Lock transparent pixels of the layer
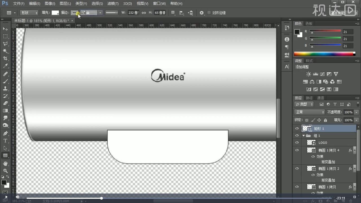 pyautogui.click(x=307, y=120)
